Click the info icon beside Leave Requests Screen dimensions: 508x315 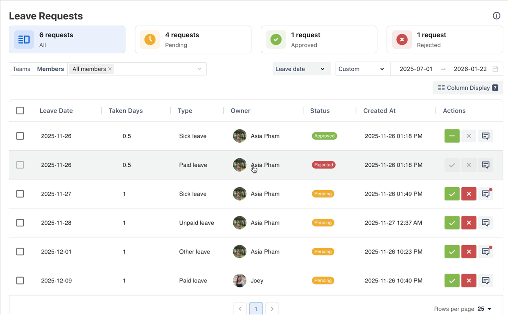pos(497,16)
